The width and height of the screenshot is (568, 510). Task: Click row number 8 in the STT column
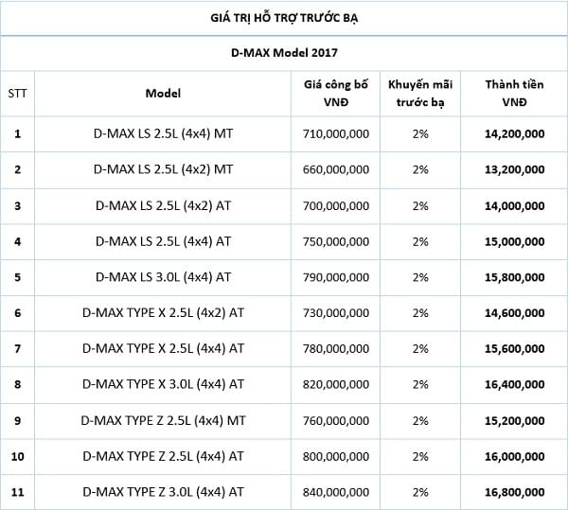tap(17, 384)
